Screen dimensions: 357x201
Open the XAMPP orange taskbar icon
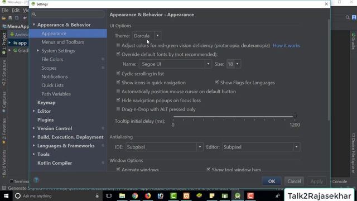[186, 196]
